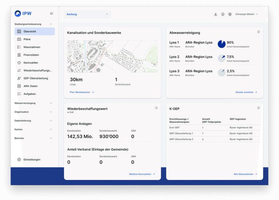Click the user profile avatar icon
The width and height of the screenshot is (279, 200).
tap(230, 14)
